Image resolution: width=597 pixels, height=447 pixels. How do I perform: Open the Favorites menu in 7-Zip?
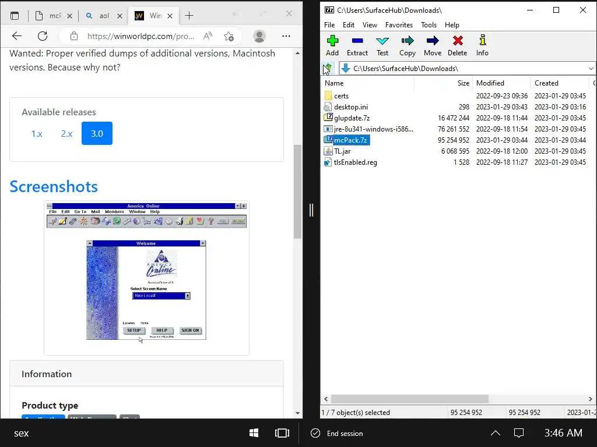coord(399,24)
